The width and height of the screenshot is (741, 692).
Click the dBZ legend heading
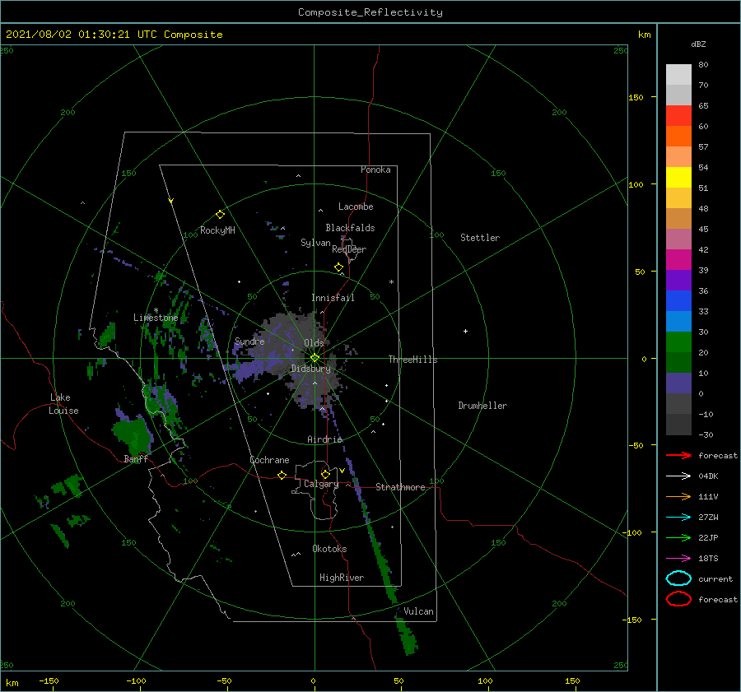pos(698,44)
